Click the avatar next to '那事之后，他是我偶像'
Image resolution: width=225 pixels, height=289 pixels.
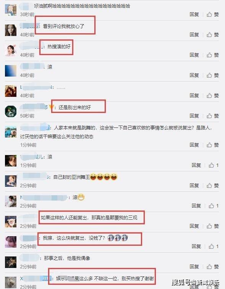pyautogui.click(x=11, y=262)
